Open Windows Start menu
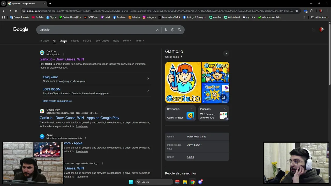The image size is (331, 186). [x=131, y=182]
